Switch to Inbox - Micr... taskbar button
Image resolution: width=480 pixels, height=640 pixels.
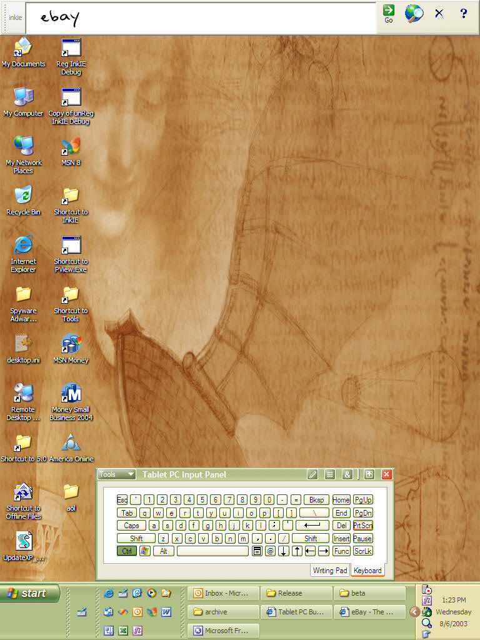click(x=223, y=593)
